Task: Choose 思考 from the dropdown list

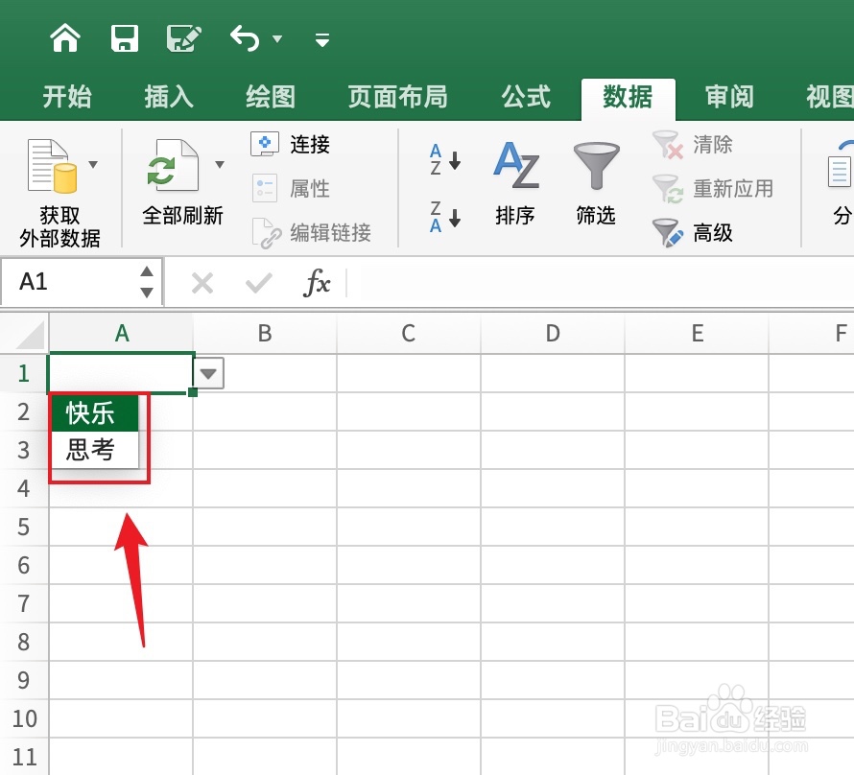Action: [x=95, y=450]
